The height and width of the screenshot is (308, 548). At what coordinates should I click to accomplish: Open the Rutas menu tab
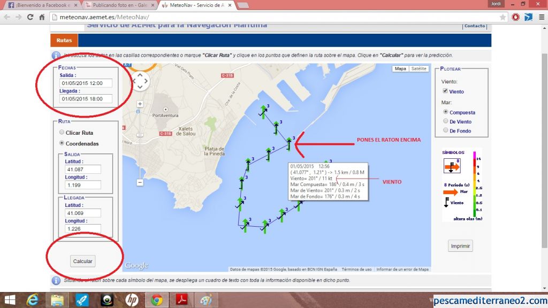[x=64, y=40]
